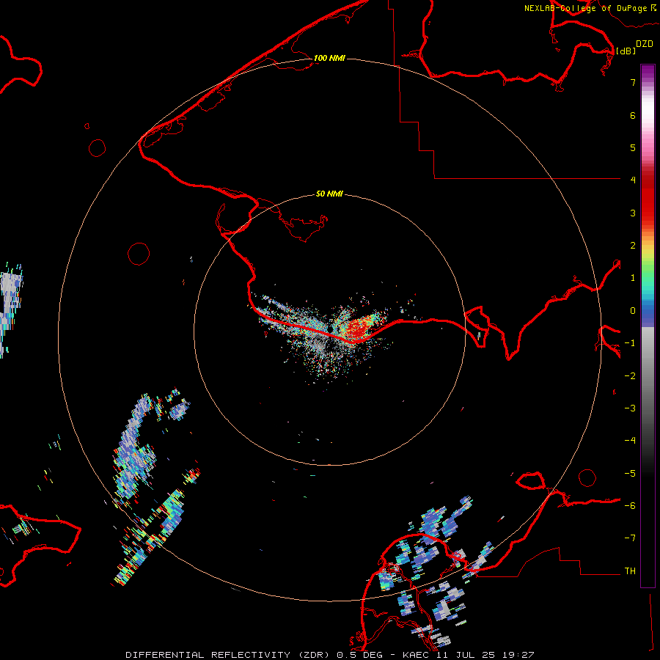The height and width of the screenshot is (660, 660).
Task: Click the 1 tick label on color scale
Action: (x=633, y=278)
